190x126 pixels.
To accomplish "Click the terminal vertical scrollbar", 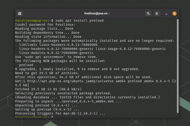I will (178, 66).
